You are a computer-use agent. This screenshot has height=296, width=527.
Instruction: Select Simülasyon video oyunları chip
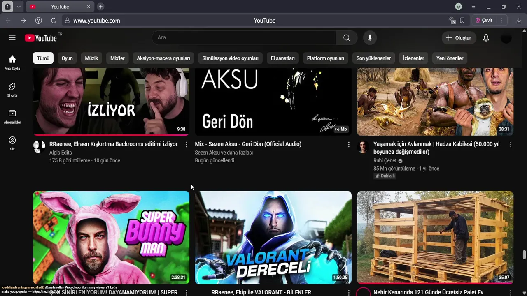[230, 58]
